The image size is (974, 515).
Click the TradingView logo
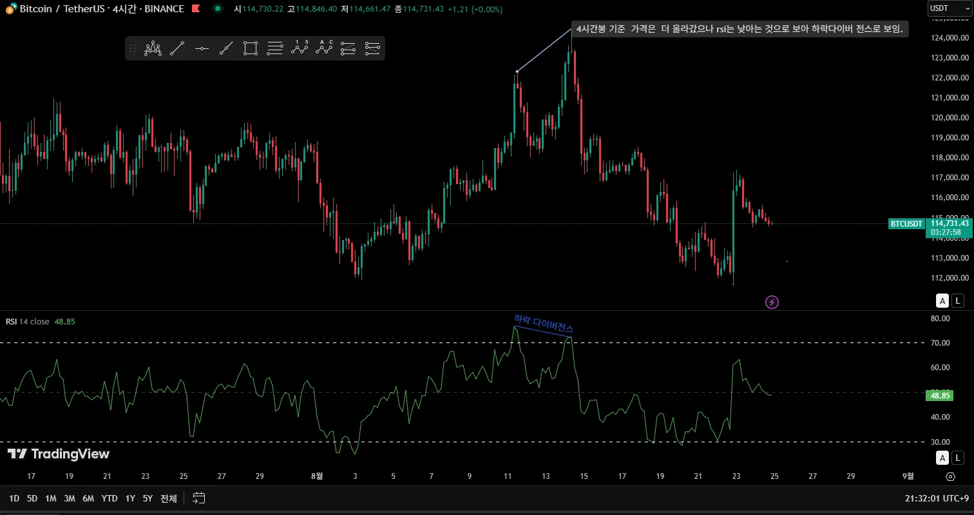[59, 454]
